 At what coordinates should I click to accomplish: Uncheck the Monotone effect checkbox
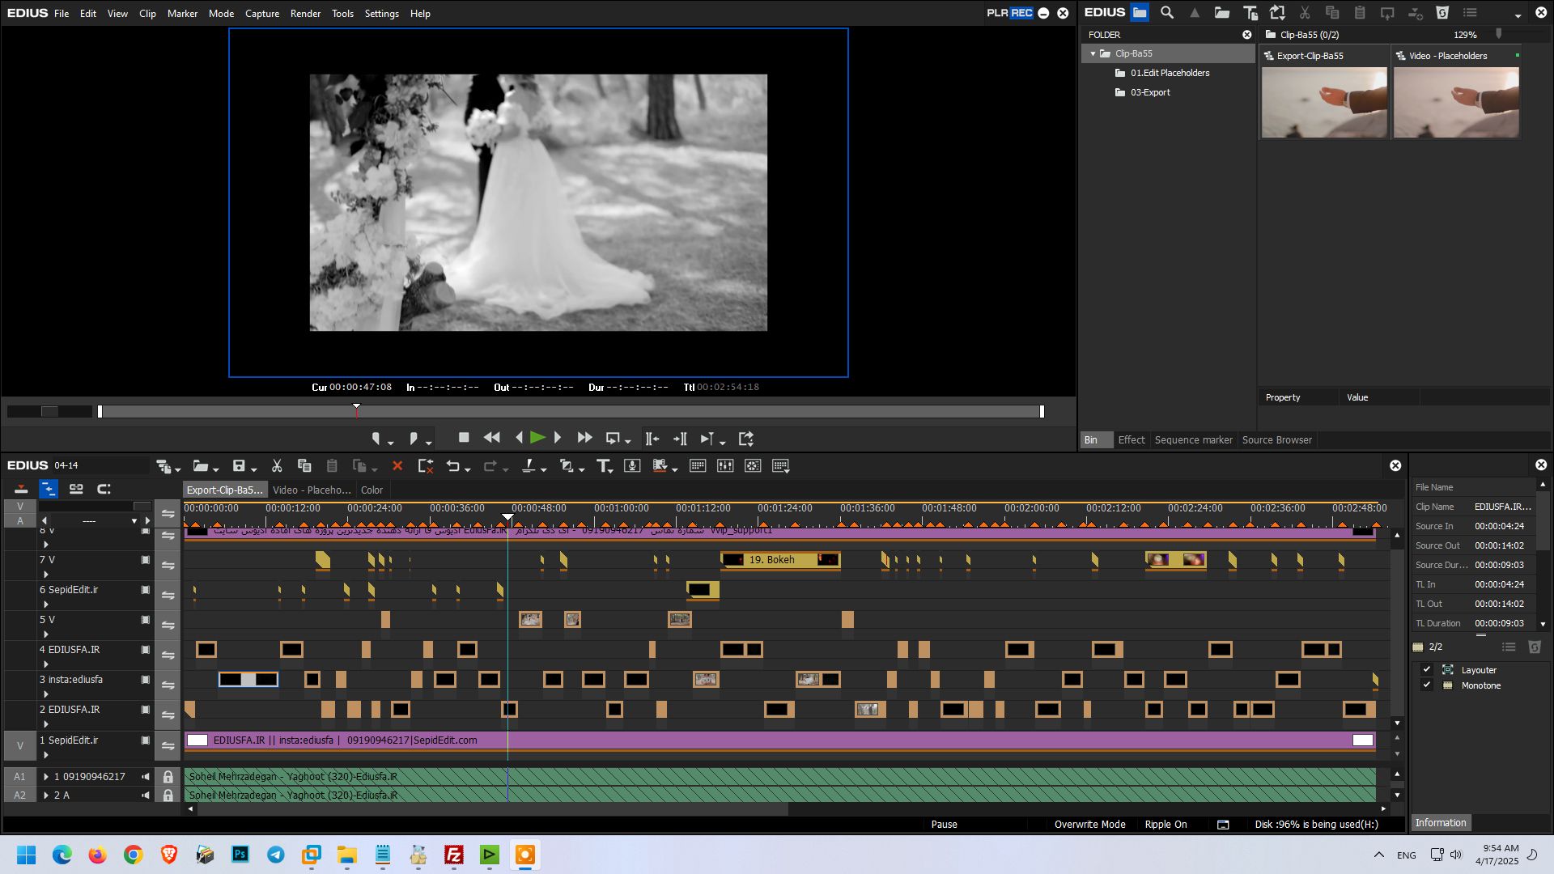pyautogui.click(x=1427, y=685)
